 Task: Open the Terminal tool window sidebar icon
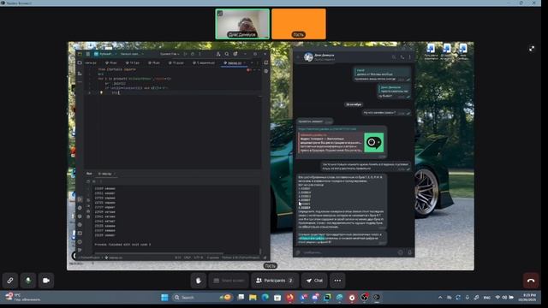click(x=80, y=234)
